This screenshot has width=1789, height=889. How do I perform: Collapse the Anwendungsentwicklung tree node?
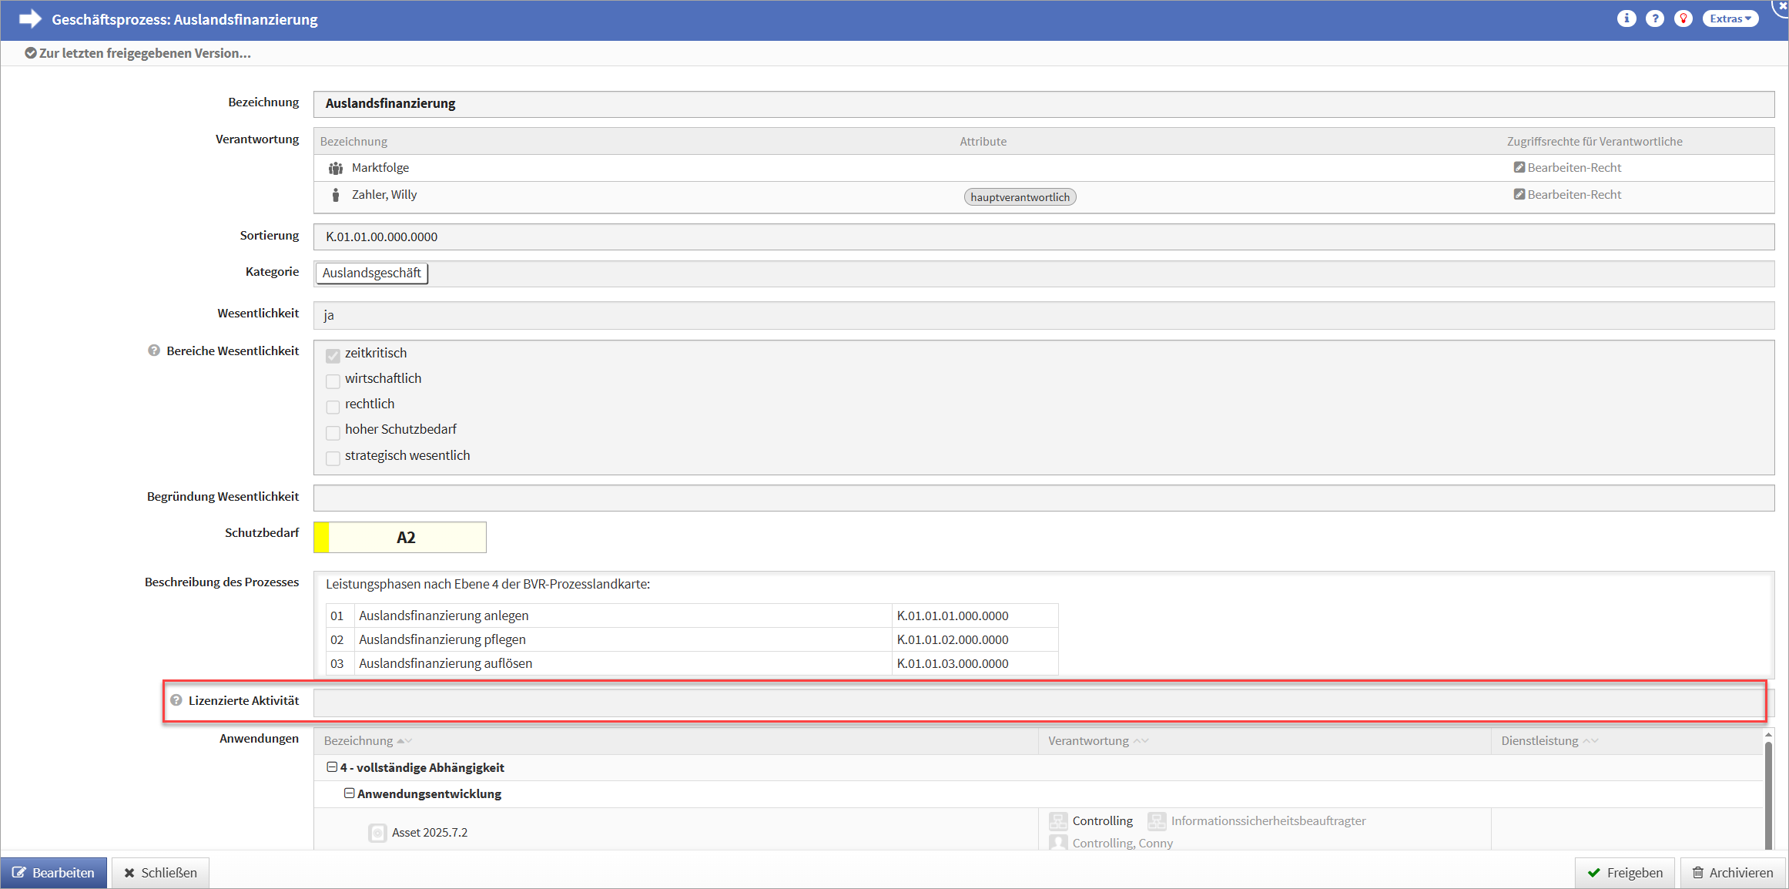pos(349,793)
